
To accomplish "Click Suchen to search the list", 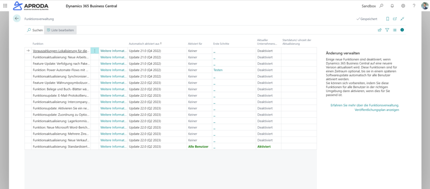I will point(35,30).
